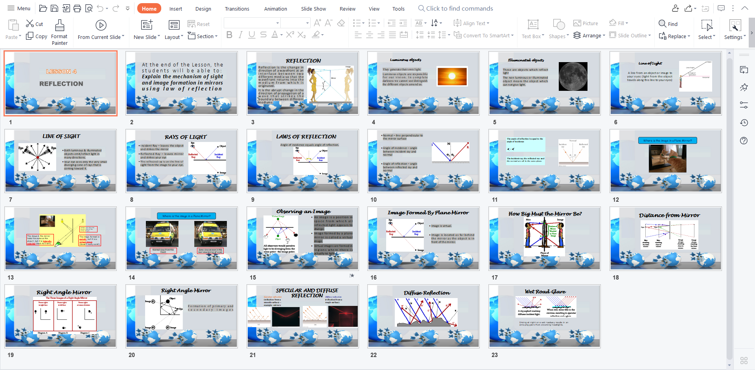Switch to the Design tab
Screen dimensions: 755x370
(203, 9)
